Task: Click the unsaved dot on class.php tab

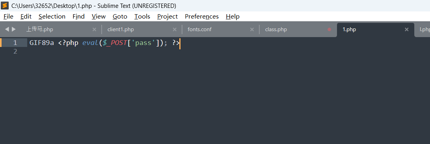Action: tap(329, 29)
